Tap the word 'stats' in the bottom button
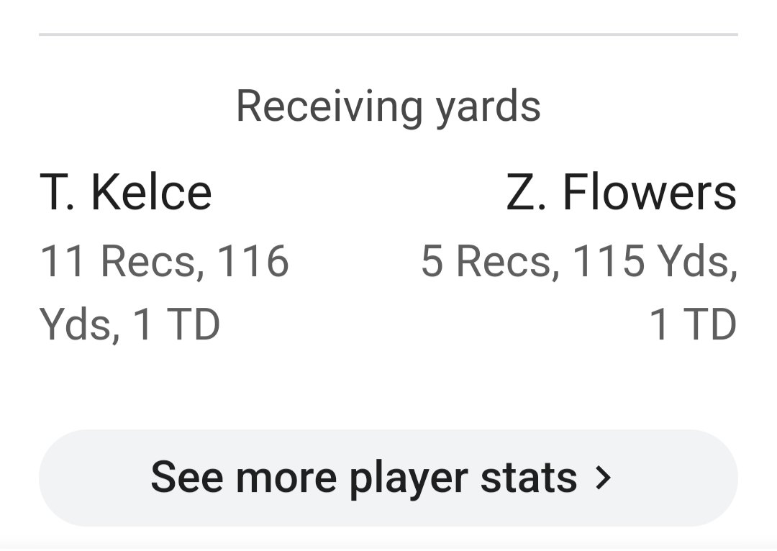The width and height of the screenshot is (777, 551). (x=529, y=478)
